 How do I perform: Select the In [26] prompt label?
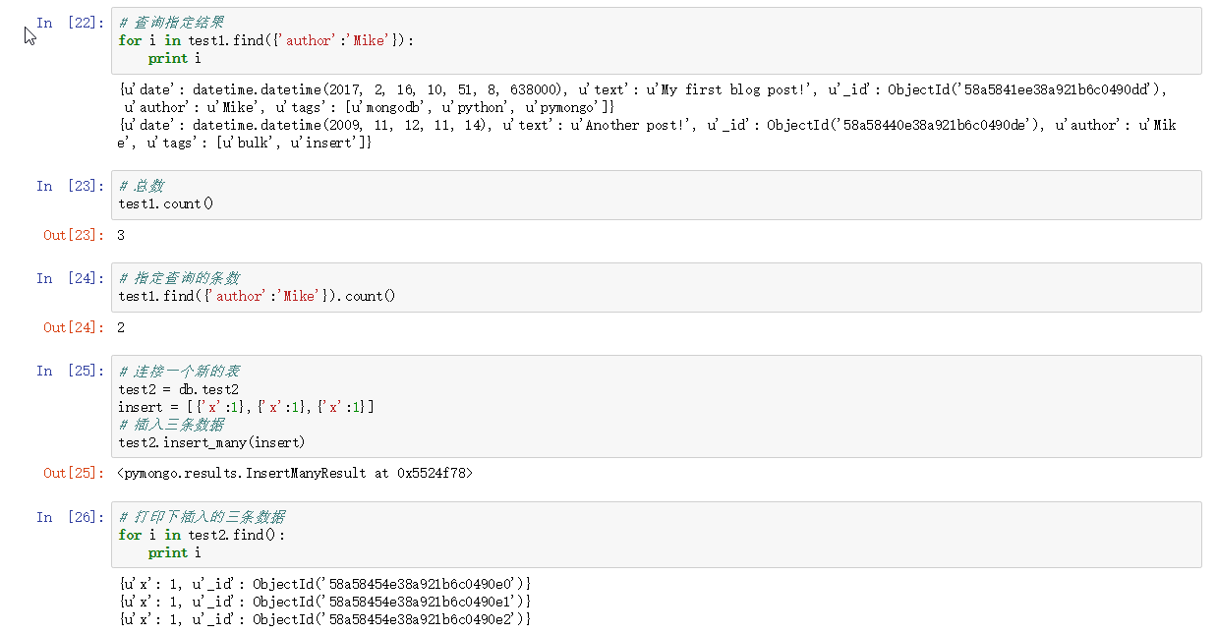[69, 517]
